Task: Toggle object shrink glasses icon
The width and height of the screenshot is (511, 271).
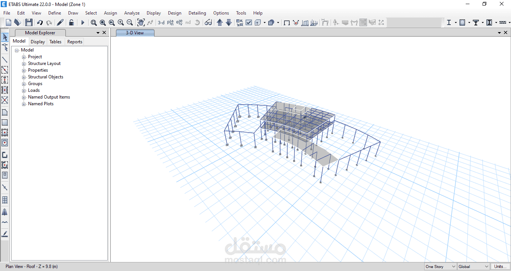Action: coord(208,22)
